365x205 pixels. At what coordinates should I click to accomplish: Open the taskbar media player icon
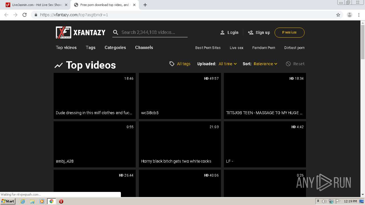point(42,201)
